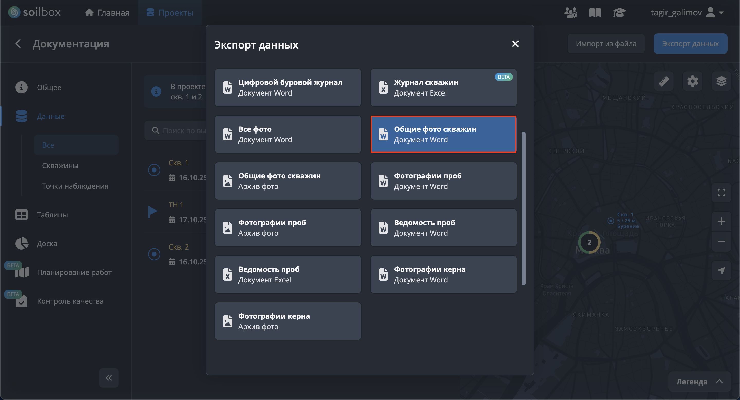Viewport: 740px width, 400px height.
Task: Select Цифровой буровой журнал Word export
Action: point(288,88)
